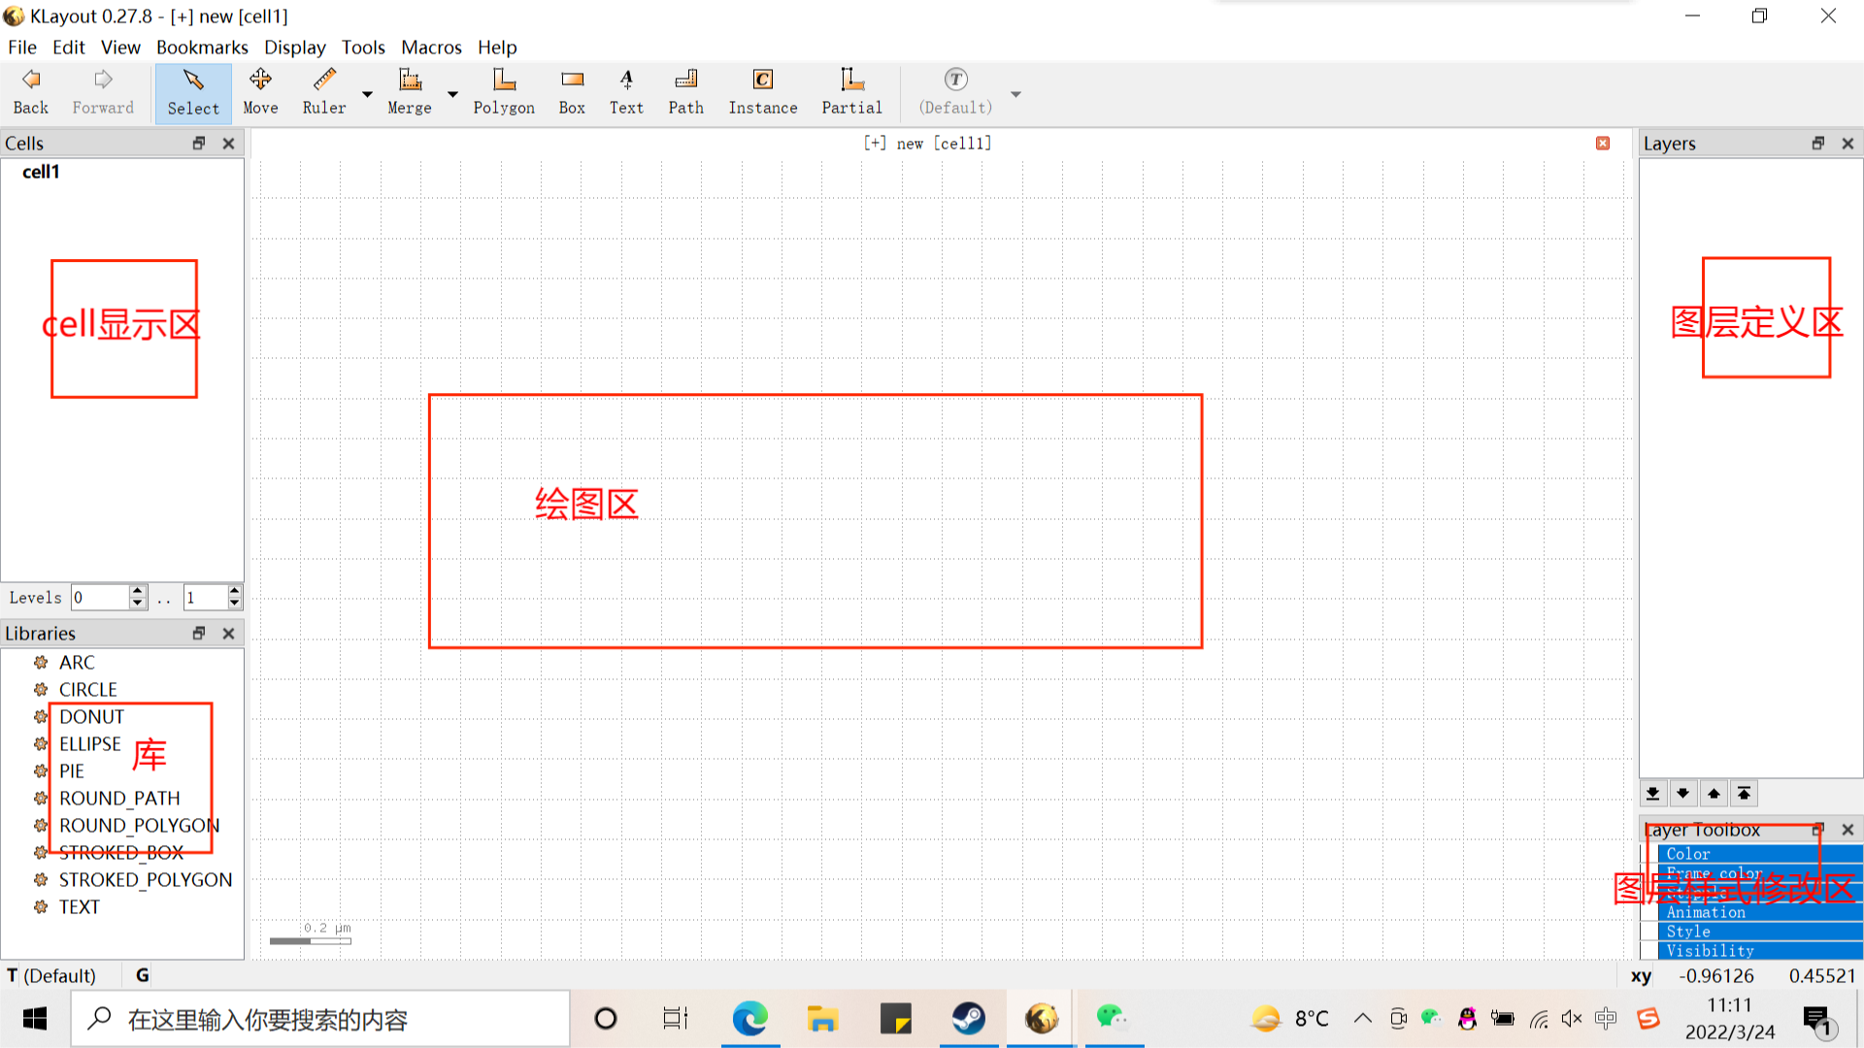Select ROUND_PATH in the Libraries panel

119,798
